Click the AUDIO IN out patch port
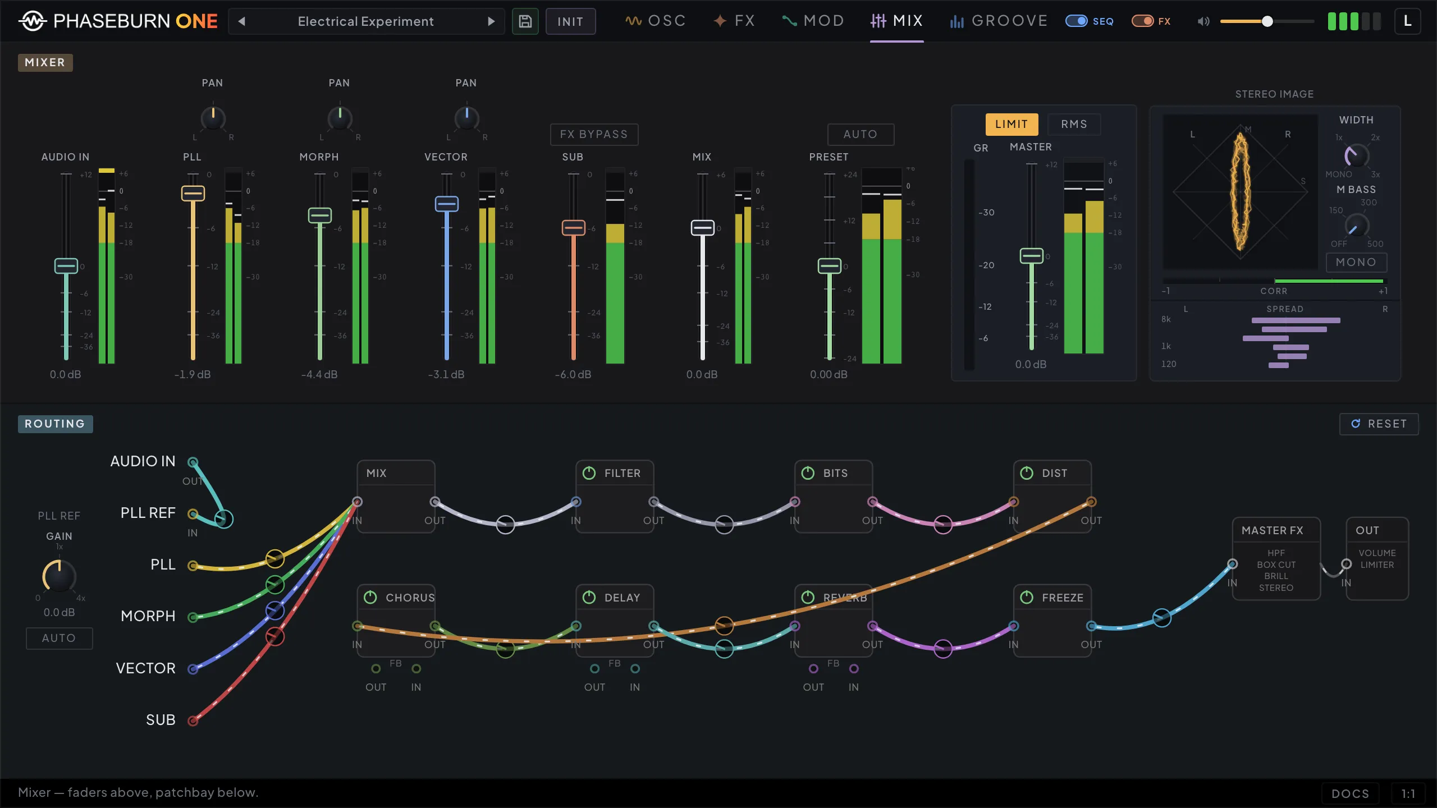This screenshot has width=1437, height=808. pyautogui.click(x=193, y=462)
